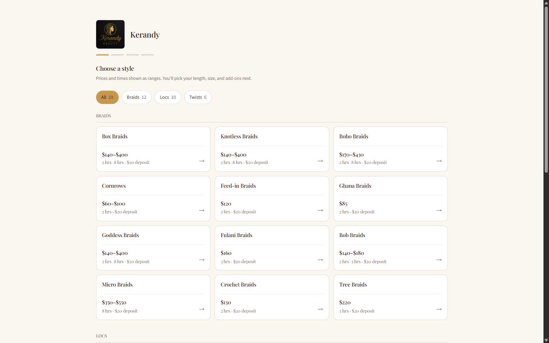Select the All 28 filter pill
The height and width of the screenshot is (343, 549).
click(107, 97)
